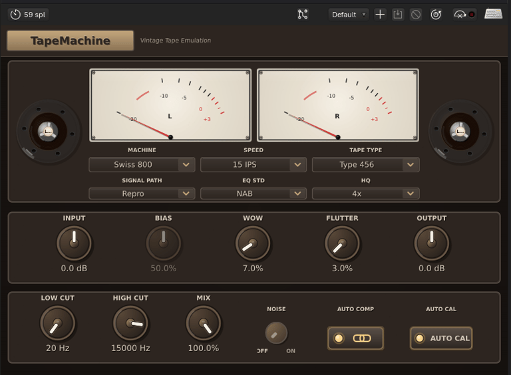Click the TapeMachine logo button
The width and height of the screenshot is (511, 375).
(71, 41)
